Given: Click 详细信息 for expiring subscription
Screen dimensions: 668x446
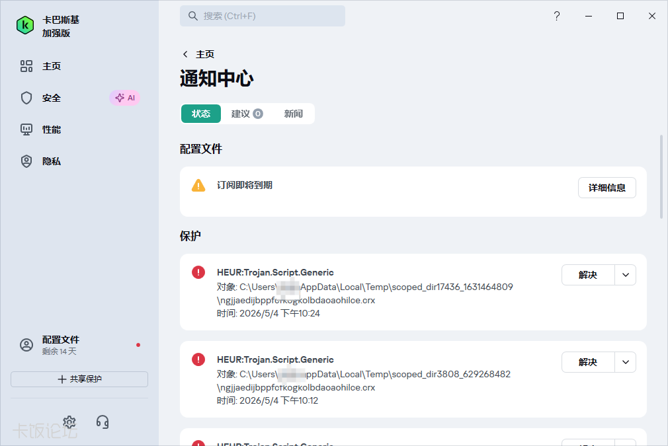Looking at the screenshot, I should (607, 188).
